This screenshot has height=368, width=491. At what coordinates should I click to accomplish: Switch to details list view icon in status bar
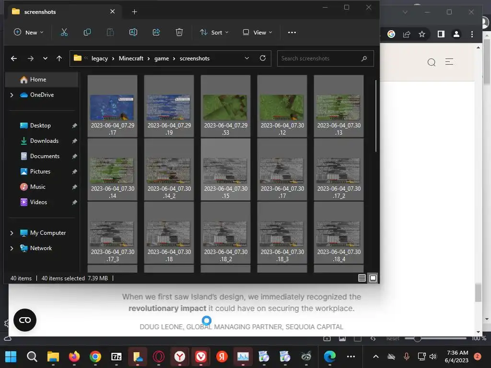(x=362, y=278)
